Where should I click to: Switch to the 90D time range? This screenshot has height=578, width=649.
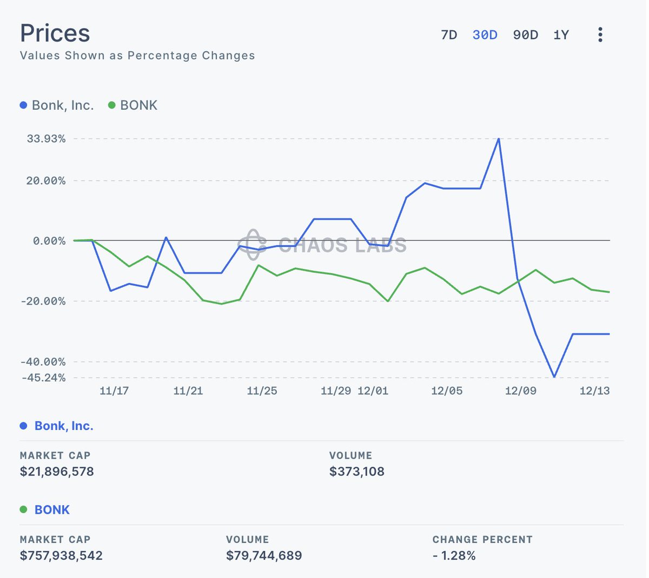[525, 35]
